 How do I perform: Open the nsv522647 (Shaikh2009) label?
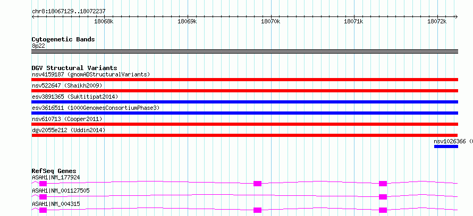(67, 85)
